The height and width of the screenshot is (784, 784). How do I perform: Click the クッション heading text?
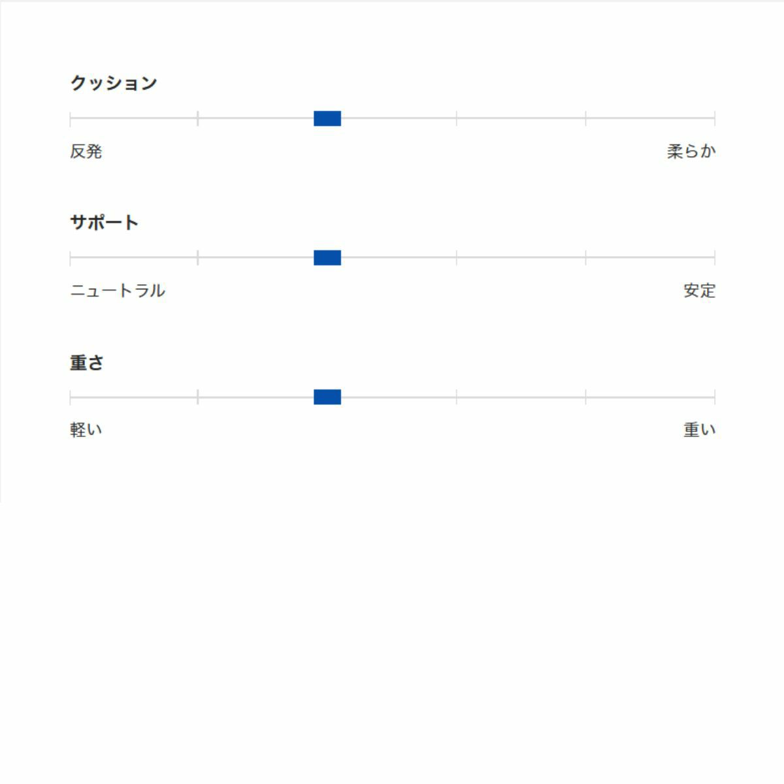[x=114, y=83]
